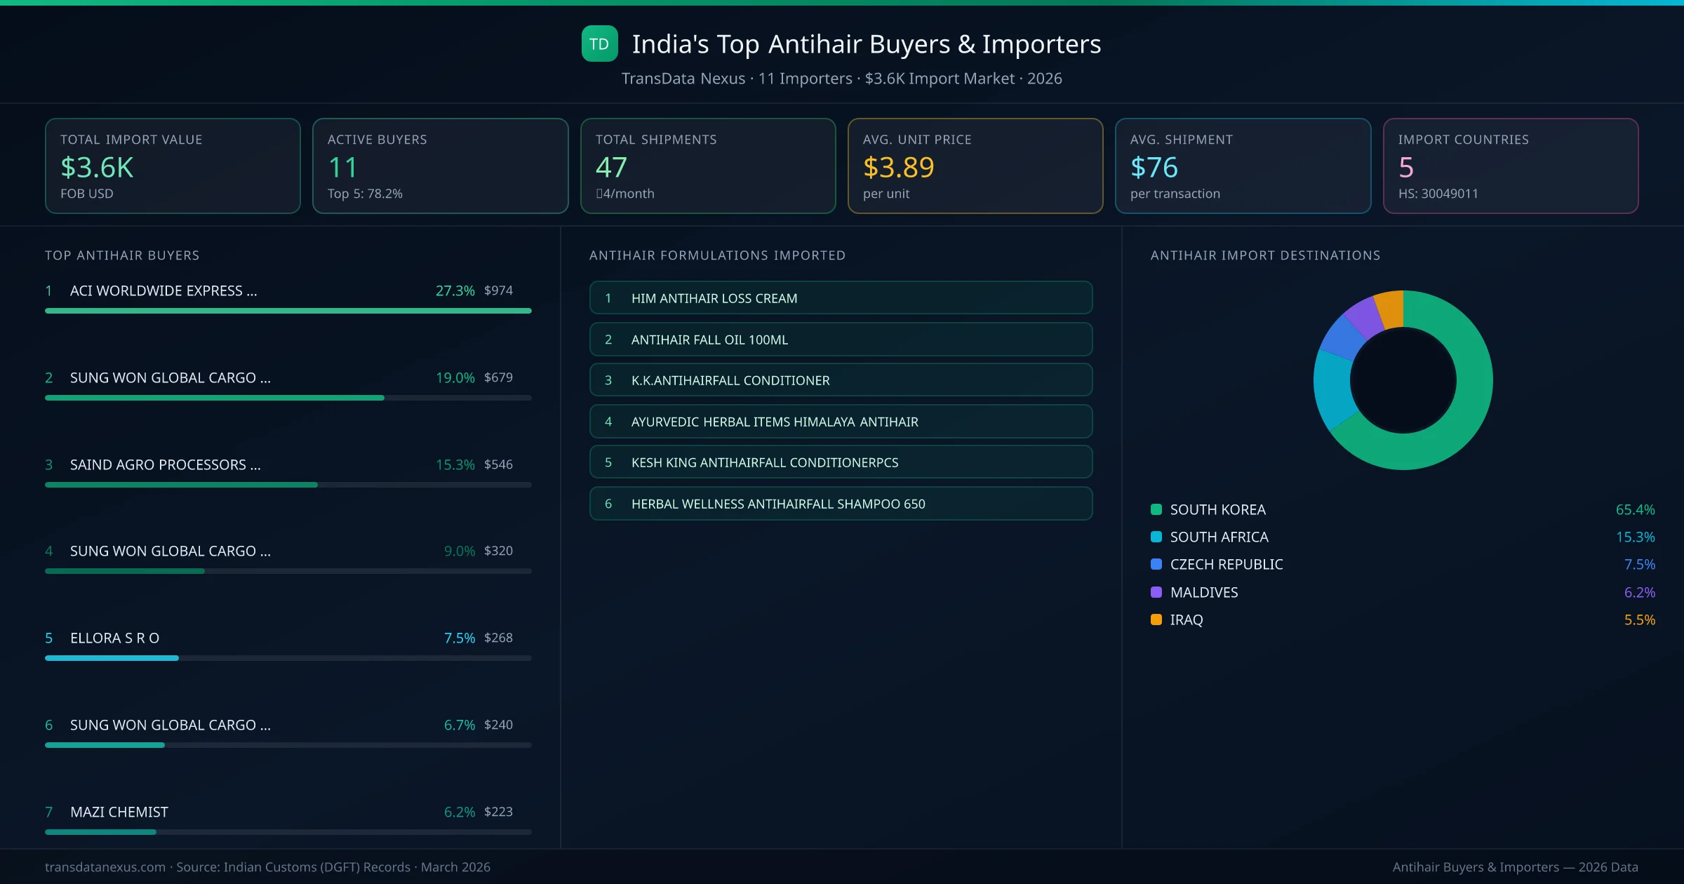
Task: Open the Import Countries stat card
Action: (1510, 166)
